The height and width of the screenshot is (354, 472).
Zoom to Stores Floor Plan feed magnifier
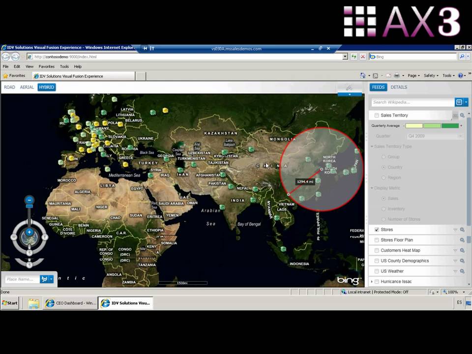click(x=462, y=240)
